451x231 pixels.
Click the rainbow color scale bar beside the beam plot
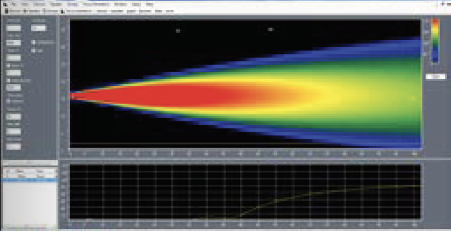coord(436,40)
